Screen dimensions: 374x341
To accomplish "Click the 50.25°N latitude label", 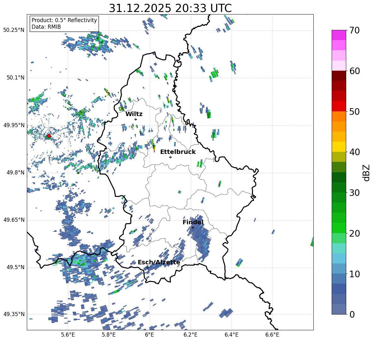I will click(x=14, y=30).
